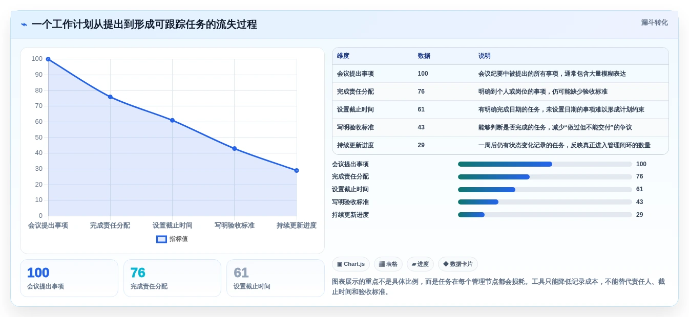Click the x-axis label 持续更新进度
The image size is (689, 317).
tap(297, 225)
